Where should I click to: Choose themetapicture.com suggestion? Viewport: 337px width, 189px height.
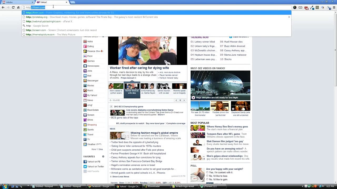point(156,34)
